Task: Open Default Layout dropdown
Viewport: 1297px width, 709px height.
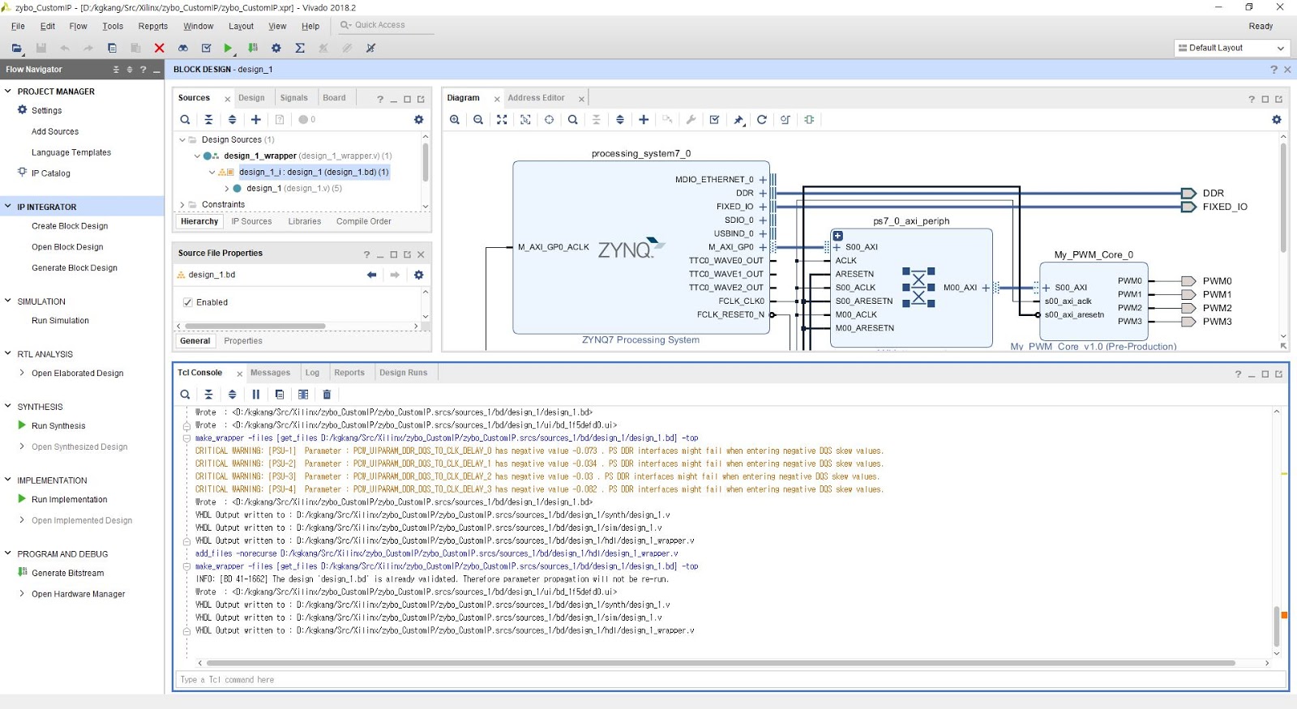Action: (x=1232, y=48)
